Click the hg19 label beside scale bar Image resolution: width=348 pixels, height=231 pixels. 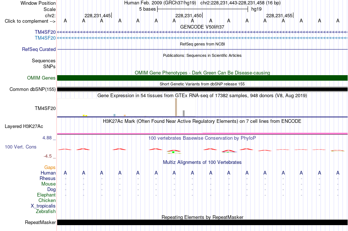(256, 9)
